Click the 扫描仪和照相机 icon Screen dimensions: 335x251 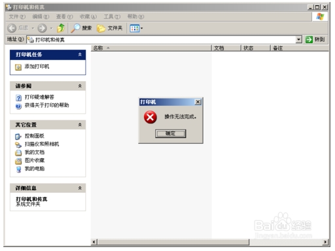click(x=18, y=144)
